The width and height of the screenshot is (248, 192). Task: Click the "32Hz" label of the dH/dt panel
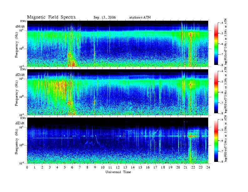click(23, 21)
